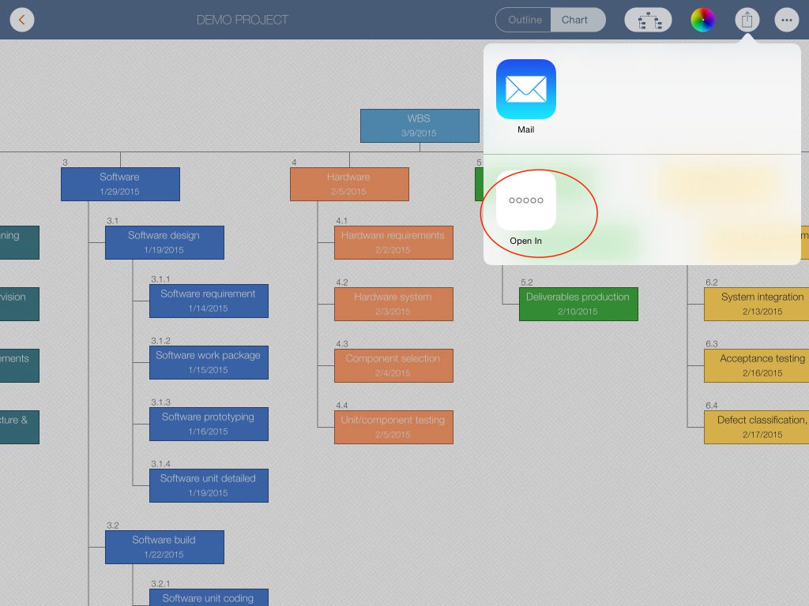Switch to the Chart view
Viewport: 809px width, 606px height.
pyautogui.click(x=575, y=20)
